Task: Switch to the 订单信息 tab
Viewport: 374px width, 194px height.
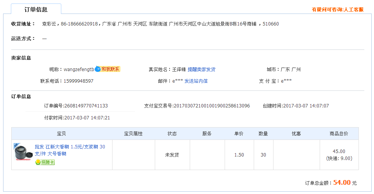Action: (36, 10)
